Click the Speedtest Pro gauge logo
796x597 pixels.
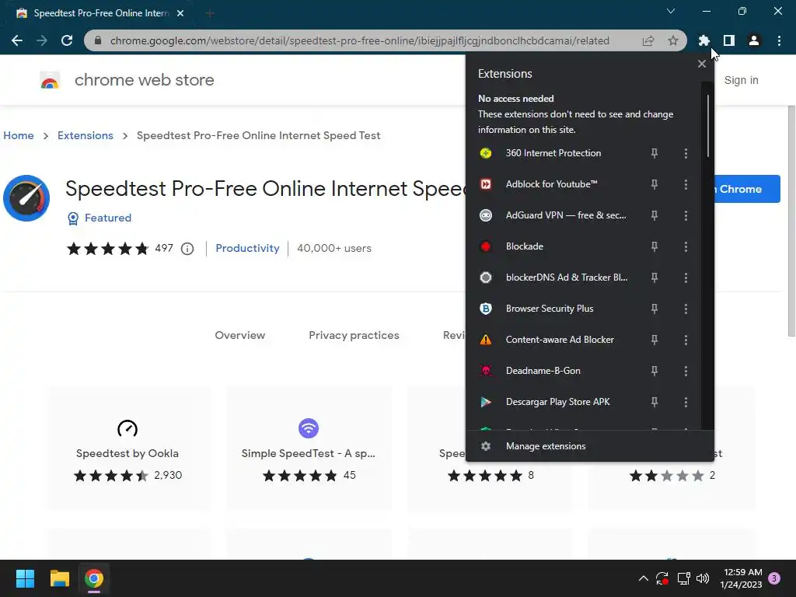pyautogui.click(x=26, y=198)
